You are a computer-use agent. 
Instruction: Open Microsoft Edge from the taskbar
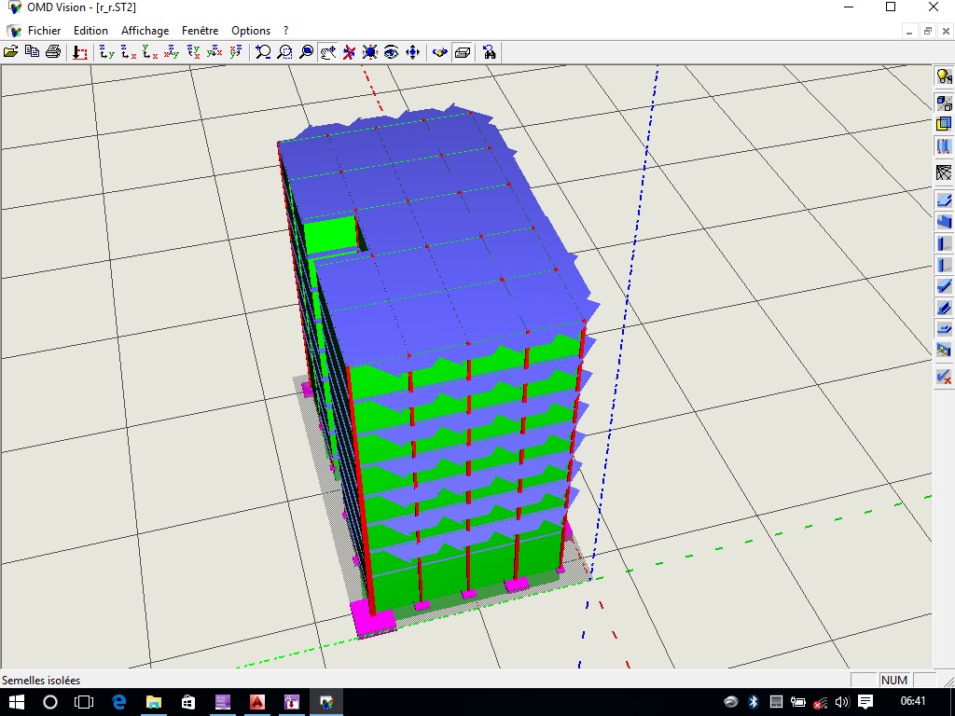(118, 701)
